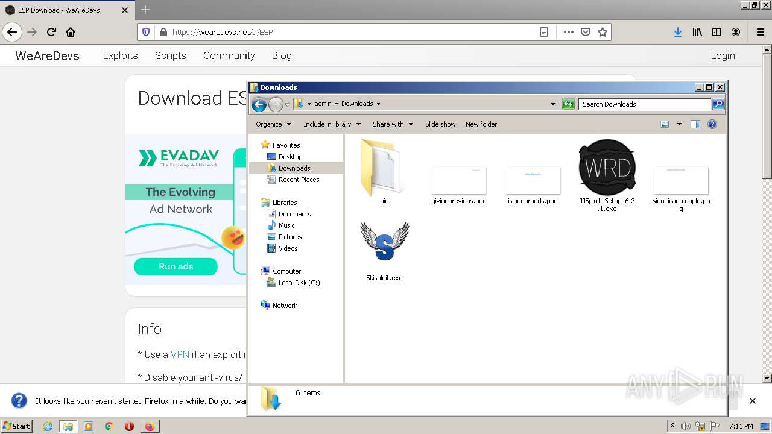Select the JJSploit_Setup_6.3.1.exe file
This screenshot has width=772, height=434.
607,175
